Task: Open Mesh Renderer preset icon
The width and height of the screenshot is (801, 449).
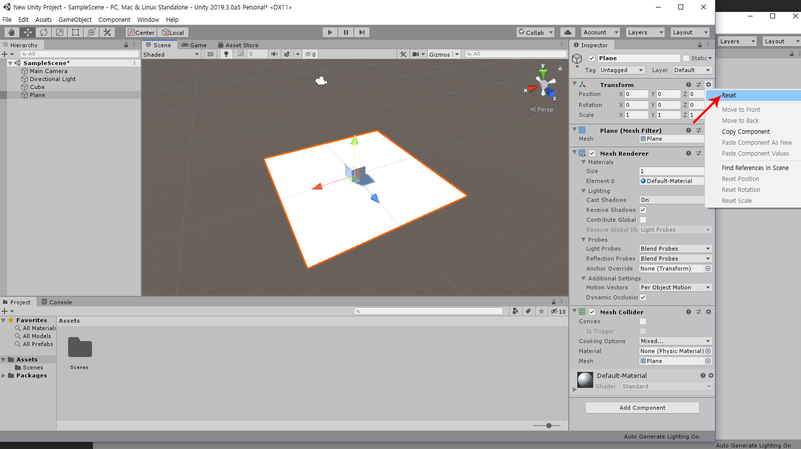Action: point(699,153)
